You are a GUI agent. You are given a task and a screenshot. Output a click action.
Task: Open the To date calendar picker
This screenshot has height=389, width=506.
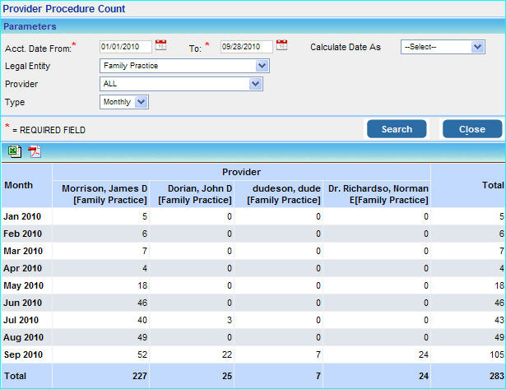(x=281, y=45)
